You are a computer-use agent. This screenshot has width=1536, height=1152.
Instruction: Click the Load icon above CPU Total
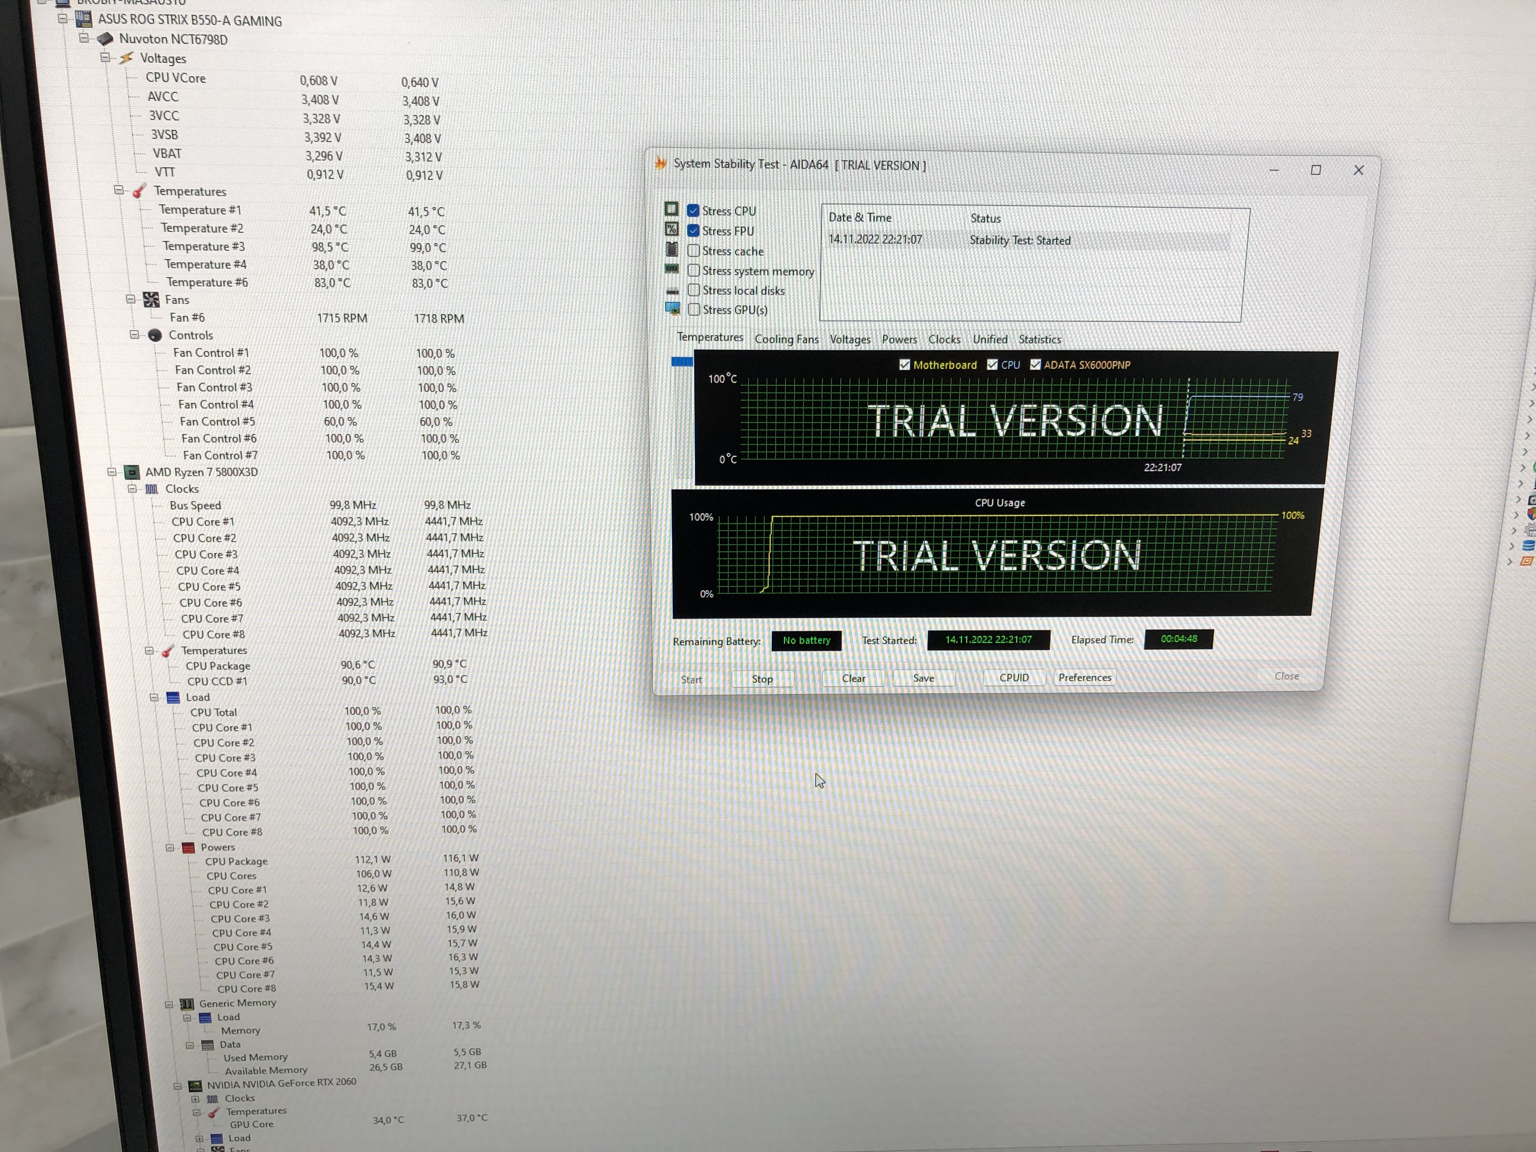(x=173, y=697)
